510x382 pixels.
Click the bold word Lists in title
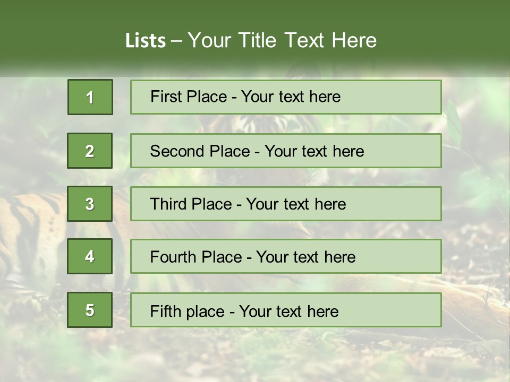tap(146, 41)
